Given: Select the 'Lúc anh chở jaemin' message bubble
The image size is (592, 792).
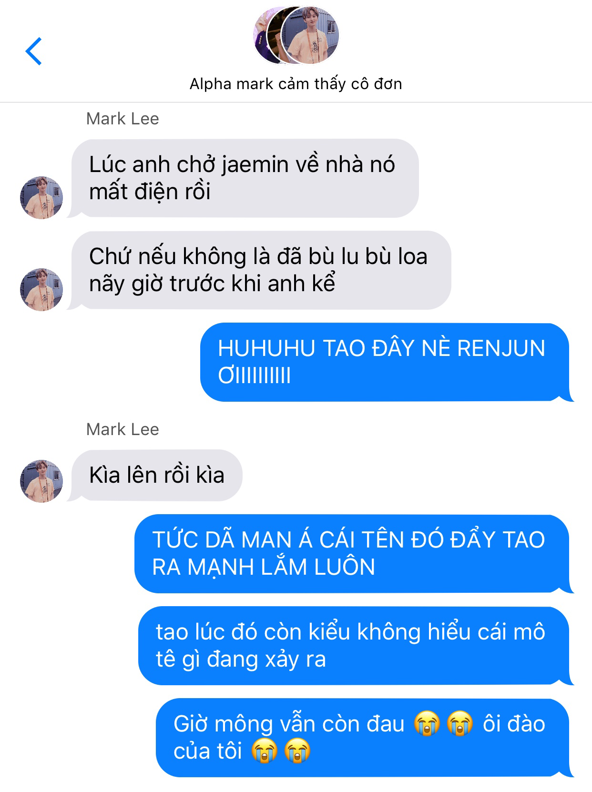Looking at the screenshot, I should [x=244, y=178].
